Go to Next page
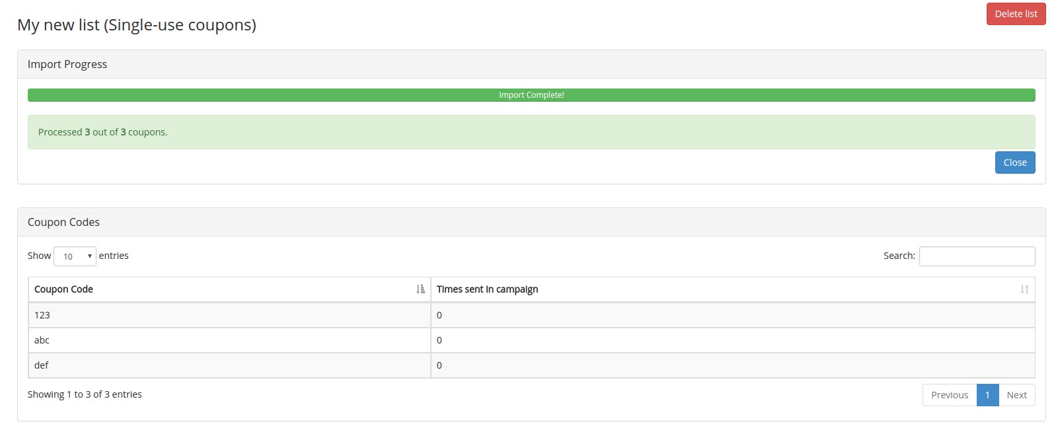 pos(1016,395)
